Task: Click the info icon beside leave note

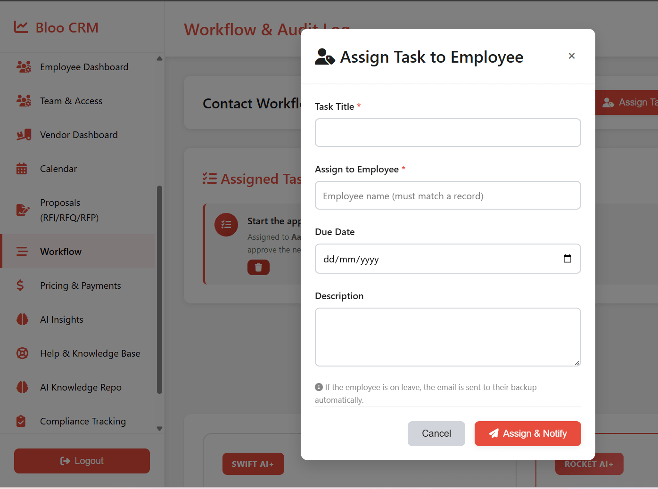Action: (319, 387)
